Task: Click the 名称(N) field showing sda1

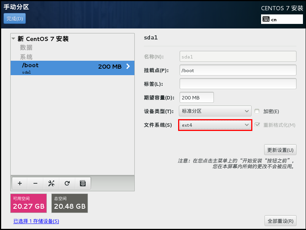Action: (x=238, y=57)
